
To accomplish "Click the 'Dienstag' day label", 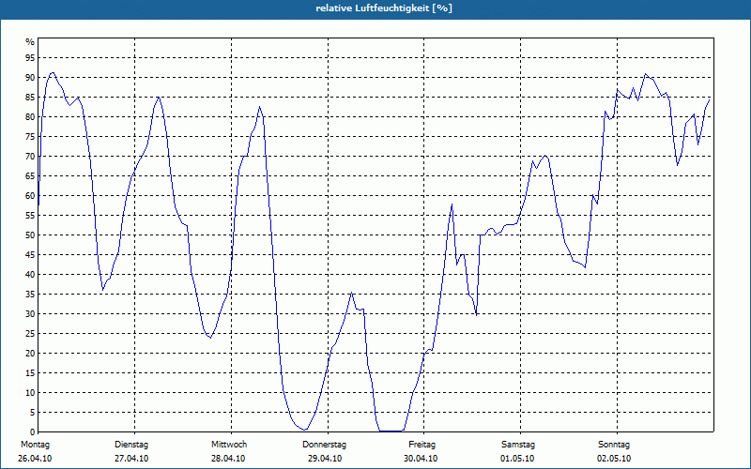I will tap(131, 445).
